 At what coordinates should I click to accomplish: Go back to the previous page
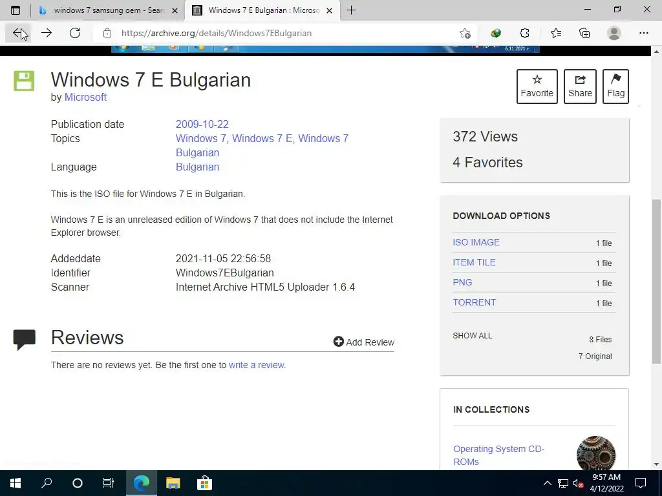[17, 33]
